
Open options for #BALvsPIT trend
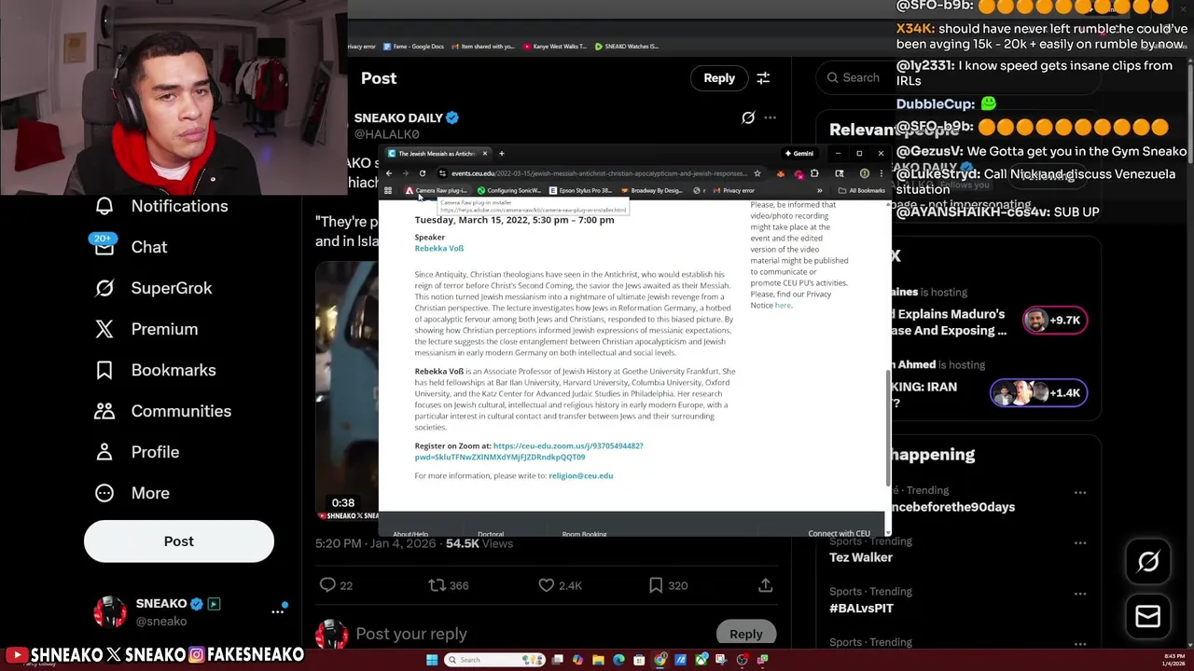point(1080,593)
